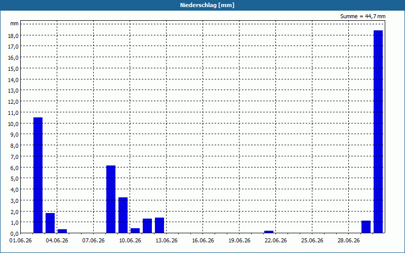The image size is (405, 253).
Task: Select the 4,0 y-axis label
Action: 14,189
